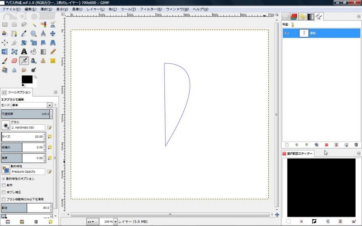Open the モード dropdown

pos(32,105)
